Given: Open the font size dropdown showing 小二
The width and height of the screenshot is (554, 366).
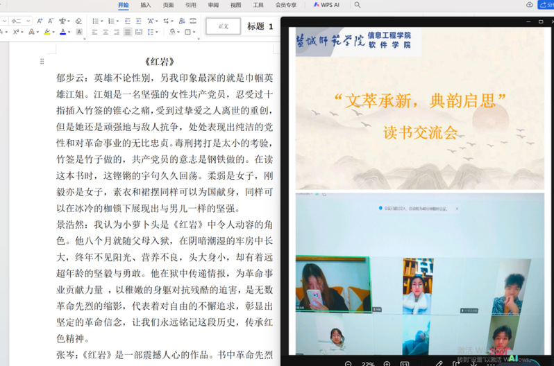Looking at the screenshot, I should 19,21.
